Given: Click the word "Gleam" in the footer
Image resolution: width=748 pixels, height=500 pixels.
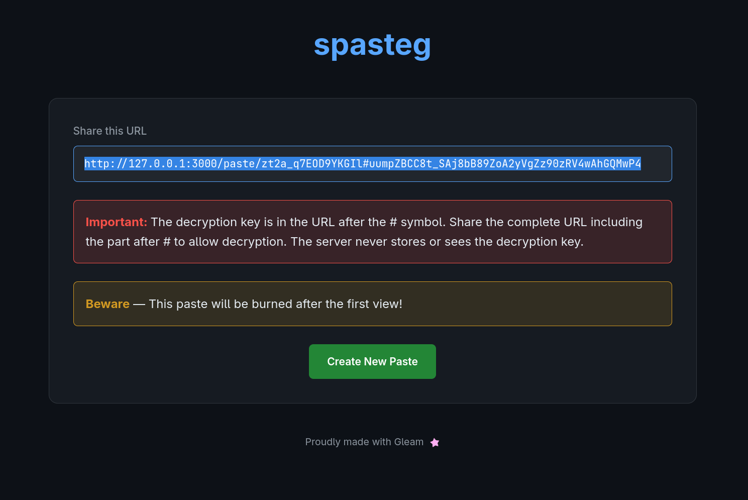Looking at the screenshot, I should pos(408,442).
